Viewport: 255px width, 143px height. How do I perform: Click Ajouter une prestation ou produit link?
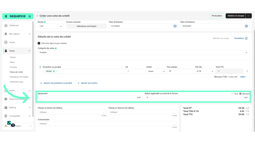pyautogui.click(x=58, y=83)
